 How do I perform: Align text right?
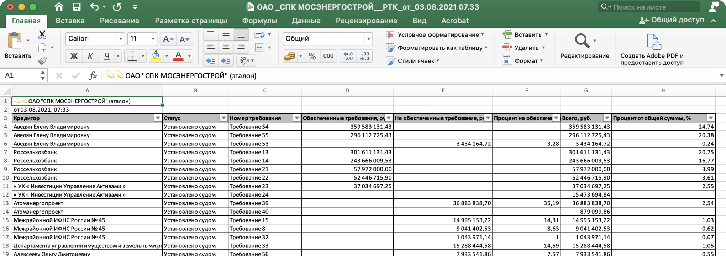[x=241, y=47]
